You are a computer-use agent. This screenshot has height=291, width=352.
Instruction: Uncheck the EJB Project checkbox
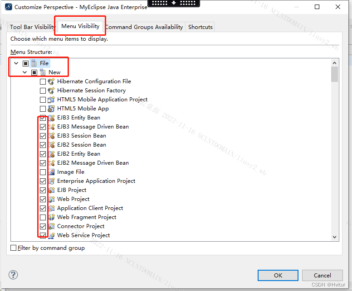click(x=43, y=190)
